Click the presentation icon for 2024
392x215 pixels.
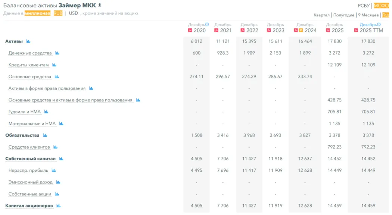pos(301,31)
